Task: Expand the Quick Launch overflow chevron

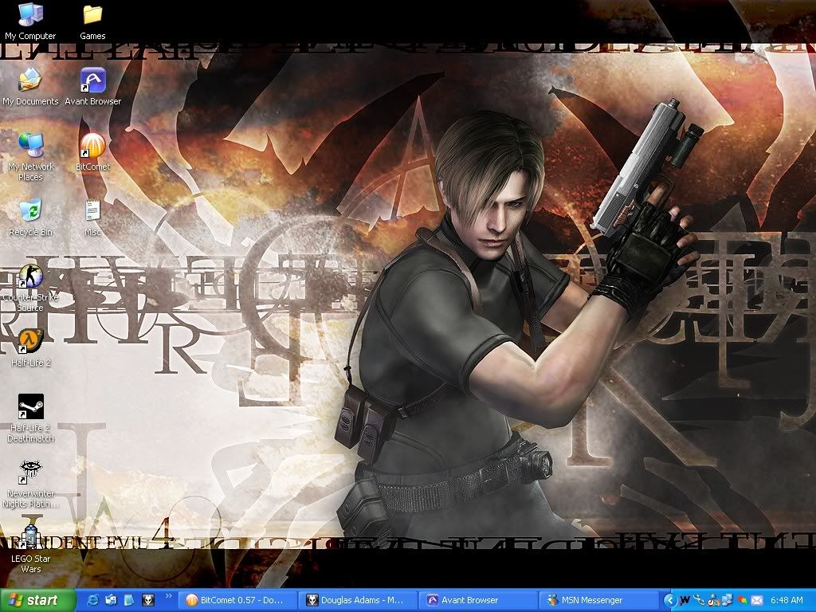Action: pos(168,596)
